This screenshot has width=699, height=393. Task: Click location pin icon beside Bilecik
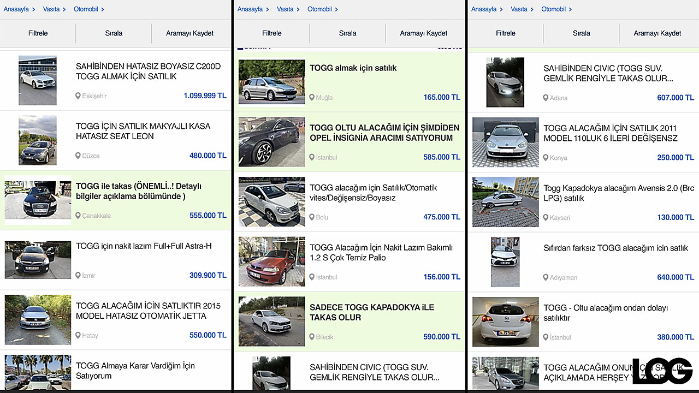(312, 337)
